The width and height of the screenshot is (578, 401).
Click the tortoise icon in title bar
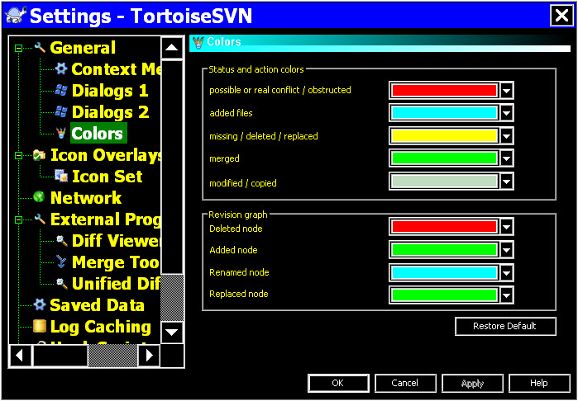[x=17, y=16]
